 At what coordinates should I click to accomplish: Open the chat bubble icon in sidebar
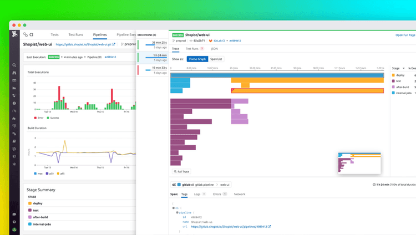click(14, 214)
